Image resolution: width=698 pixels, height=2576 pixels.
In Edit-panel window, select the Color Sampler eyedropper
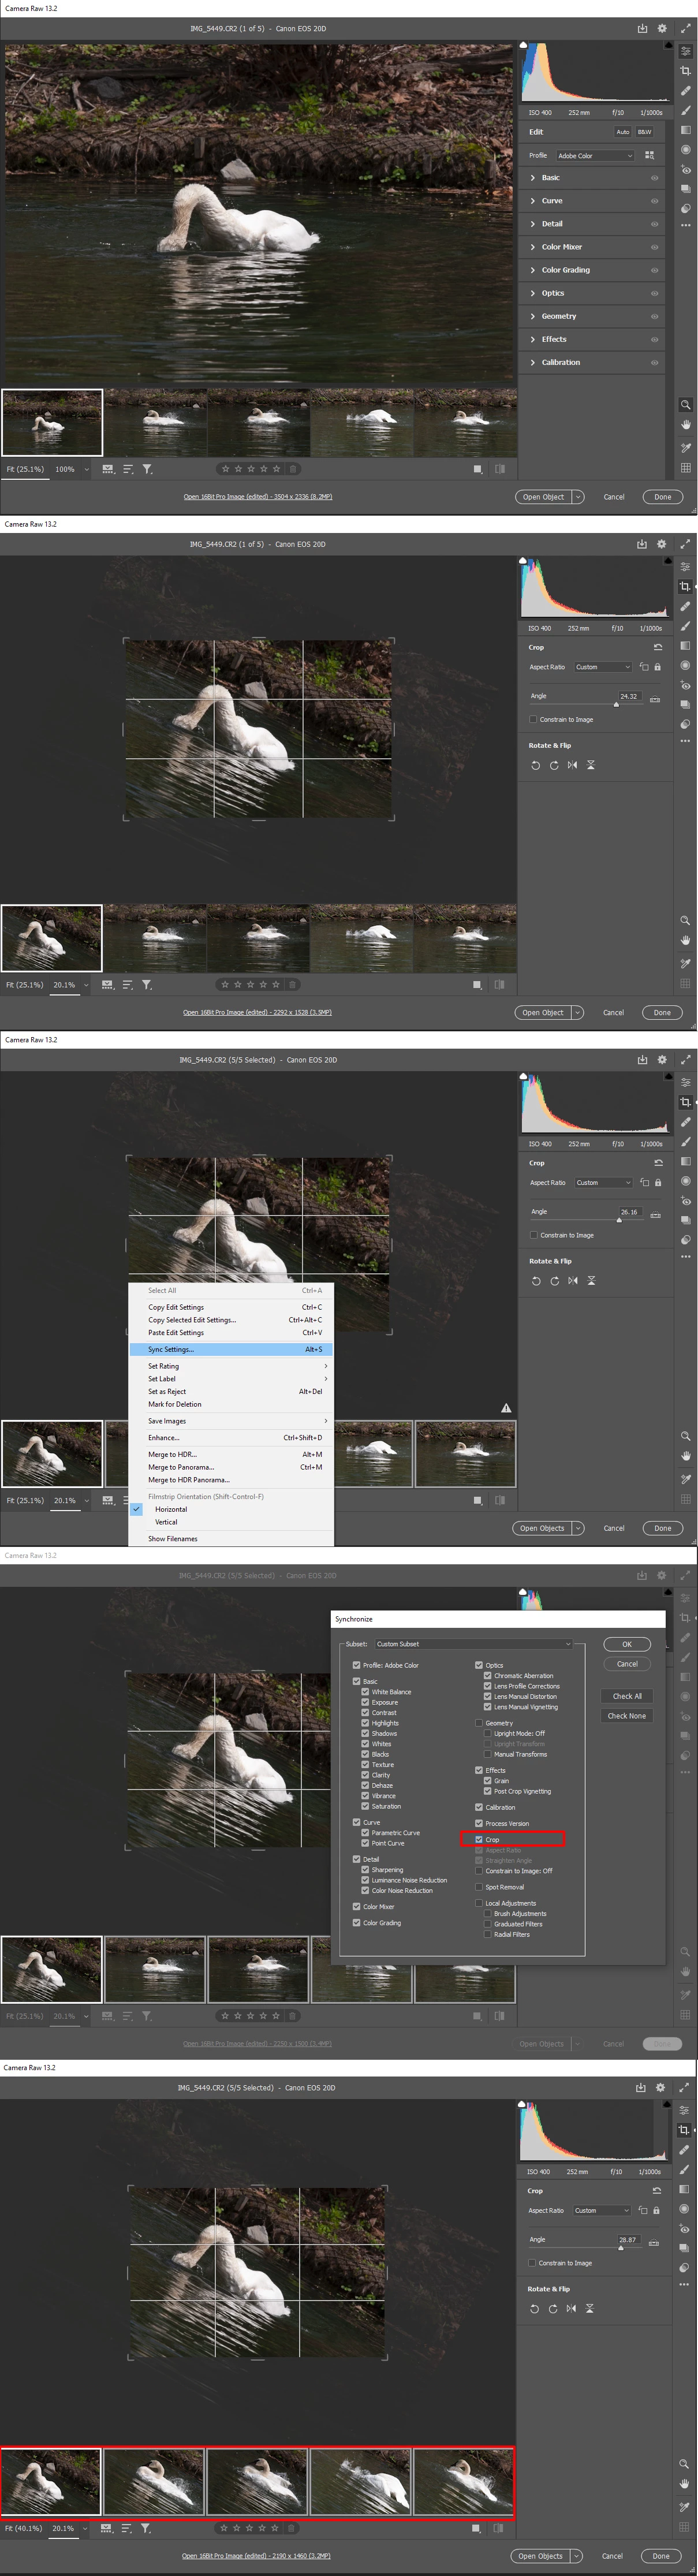(685, 447)
